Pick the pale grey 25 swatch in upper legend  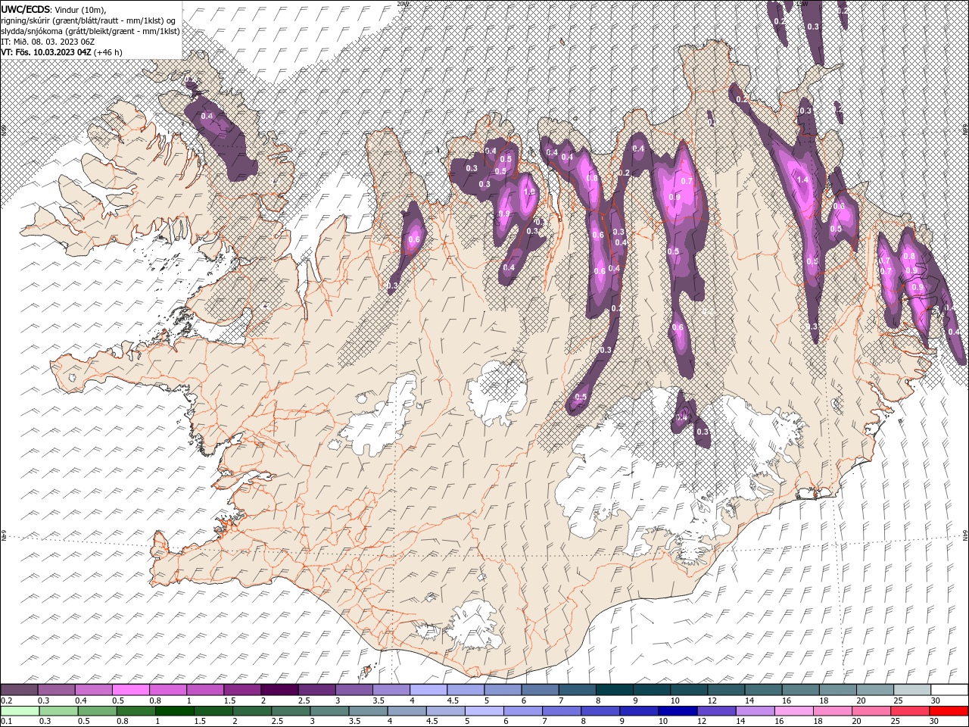[x=912, y=690]
